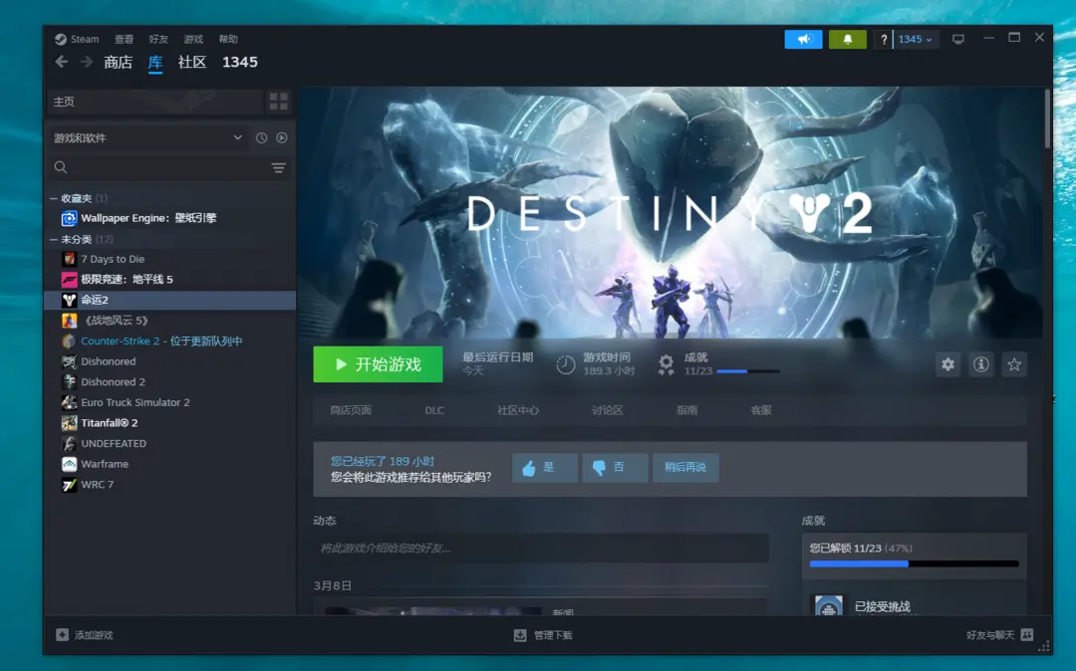Open the 游戏 menu
This screenshot has height=671, width=1076.
(x=193, y=39)
